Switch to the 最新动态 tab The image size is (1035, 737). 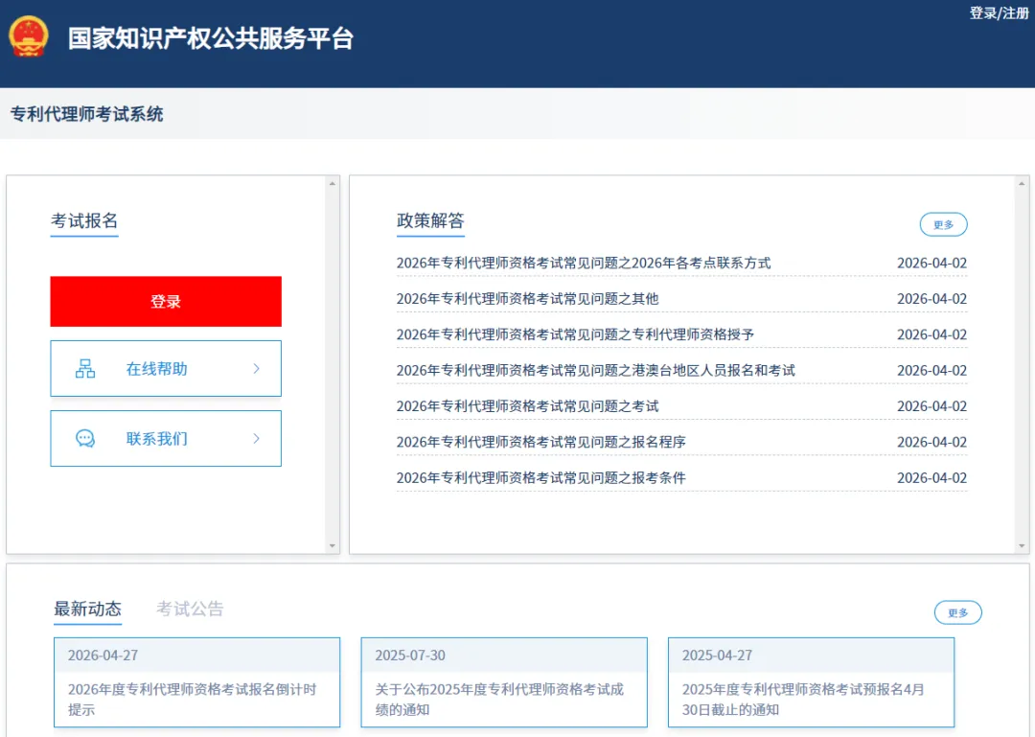click(x=88, y=609)
